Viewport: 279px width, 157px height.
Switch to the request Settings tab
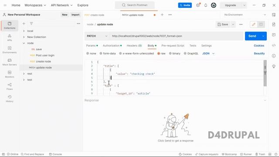point(206,45)
